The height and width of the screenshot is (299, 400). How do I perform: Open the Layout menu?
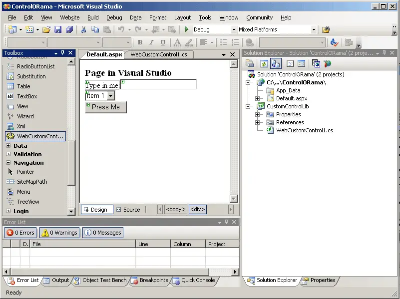182,17
